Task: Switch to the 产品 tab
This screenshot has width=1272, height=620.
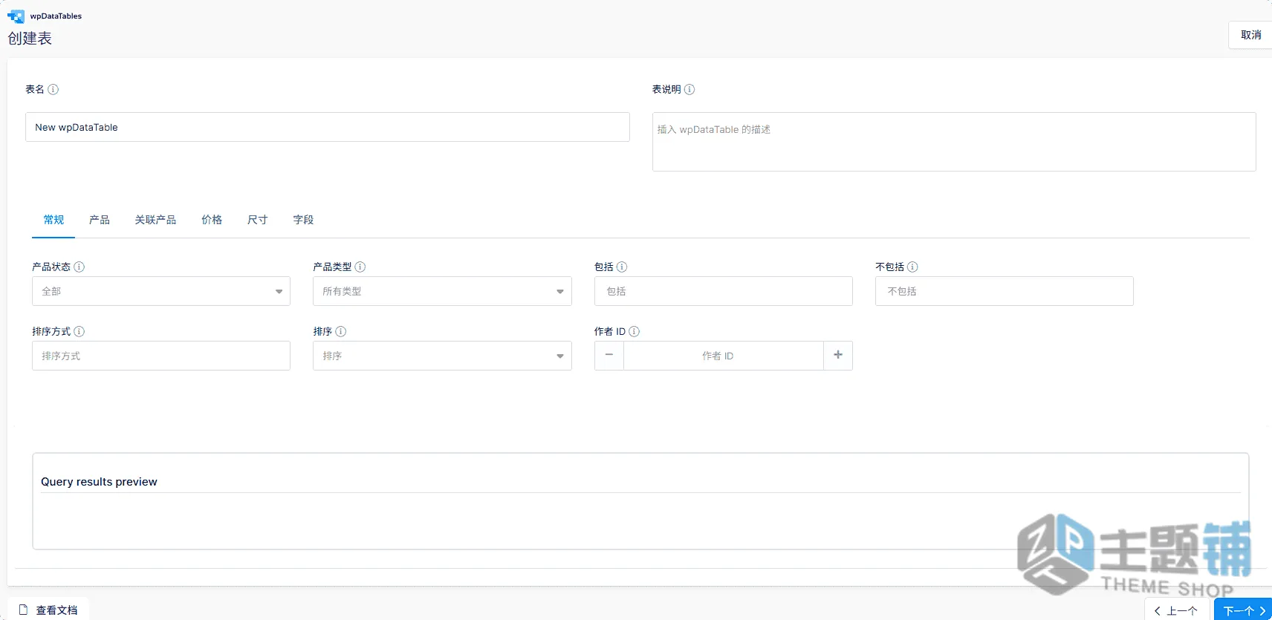Action: [x=99, y=220]
